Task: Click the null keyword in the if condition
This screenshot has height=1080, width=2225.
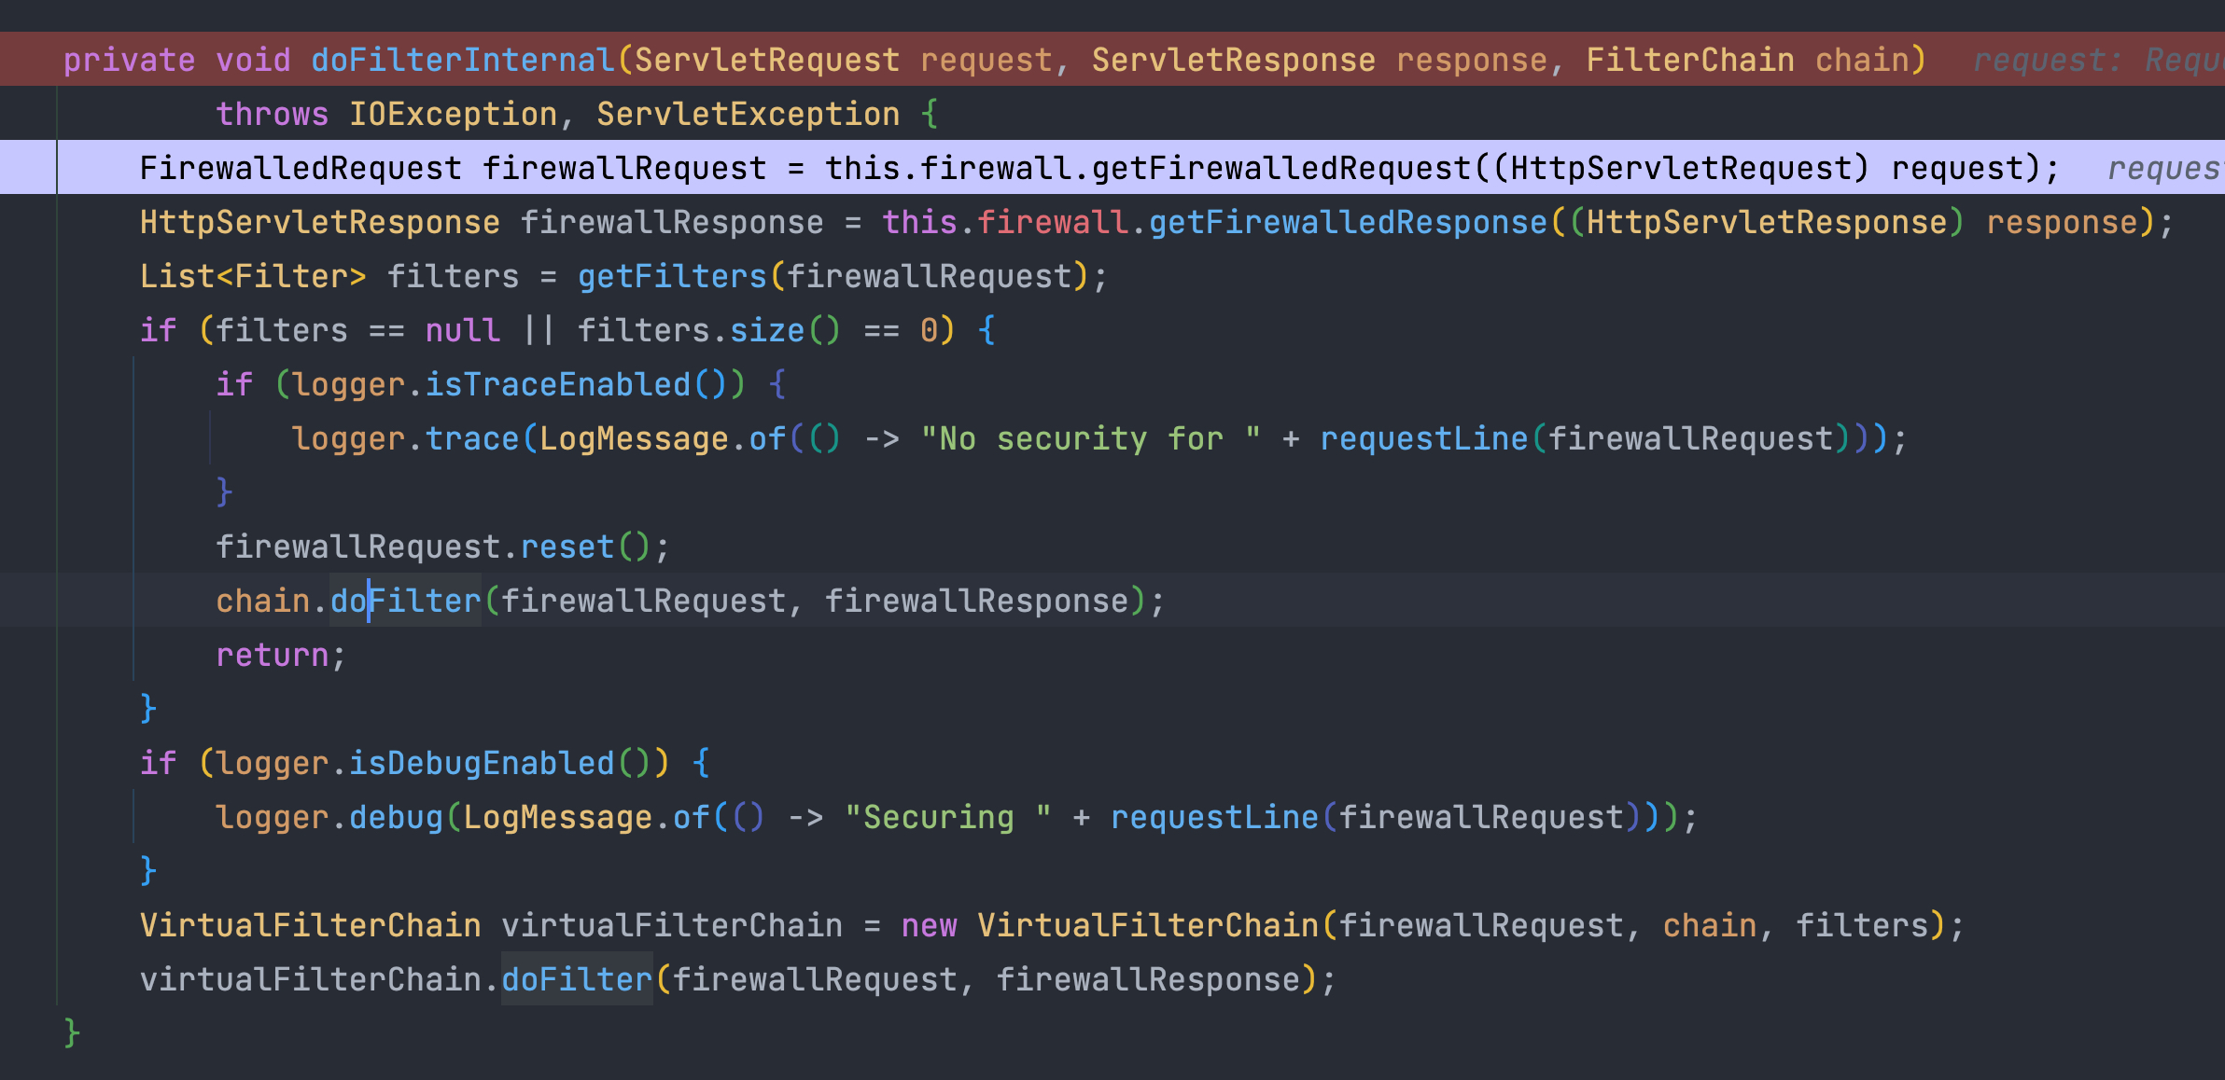Action: tap(462, 330)
